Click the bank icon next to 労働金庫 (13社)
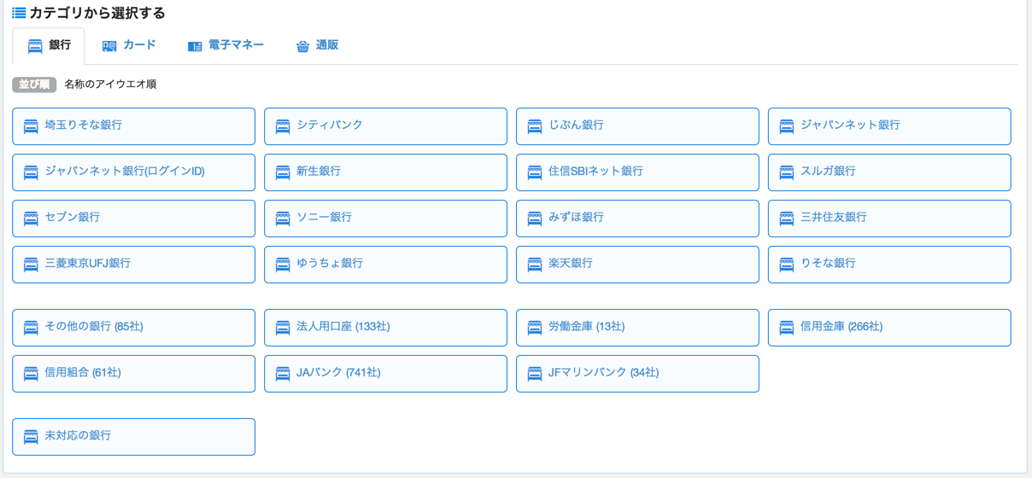 point(535,328)
